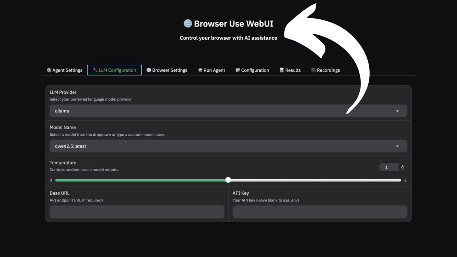Click the "Control your browser with AI assistance" subtitle

(x=228, y=38)
